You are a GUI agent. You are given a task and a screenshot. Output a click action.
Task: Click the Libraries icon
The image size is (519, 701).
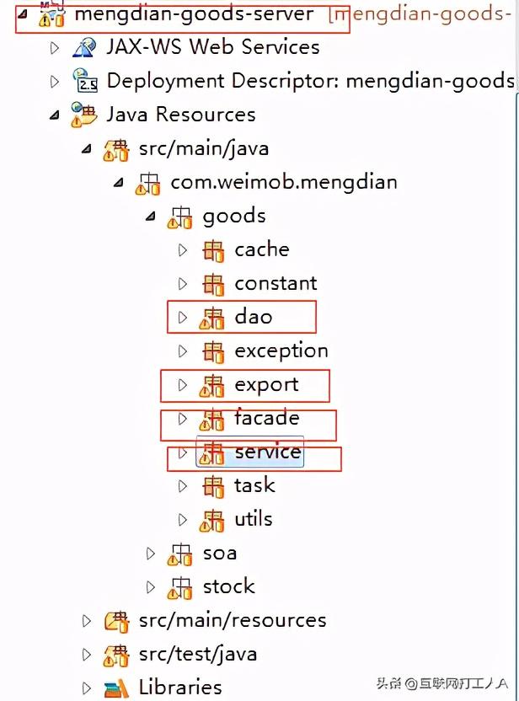[116, 688]
